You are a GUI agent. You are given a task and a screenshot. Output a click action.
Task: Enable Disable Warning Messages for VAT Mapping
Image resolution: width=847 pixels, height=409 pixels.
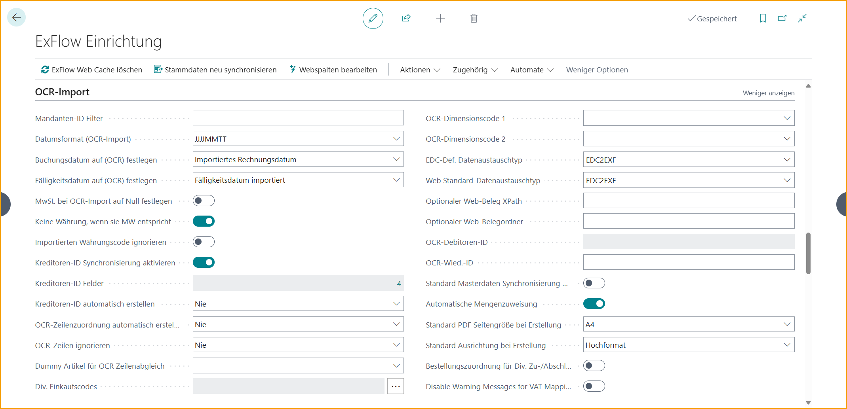[594, 386]
